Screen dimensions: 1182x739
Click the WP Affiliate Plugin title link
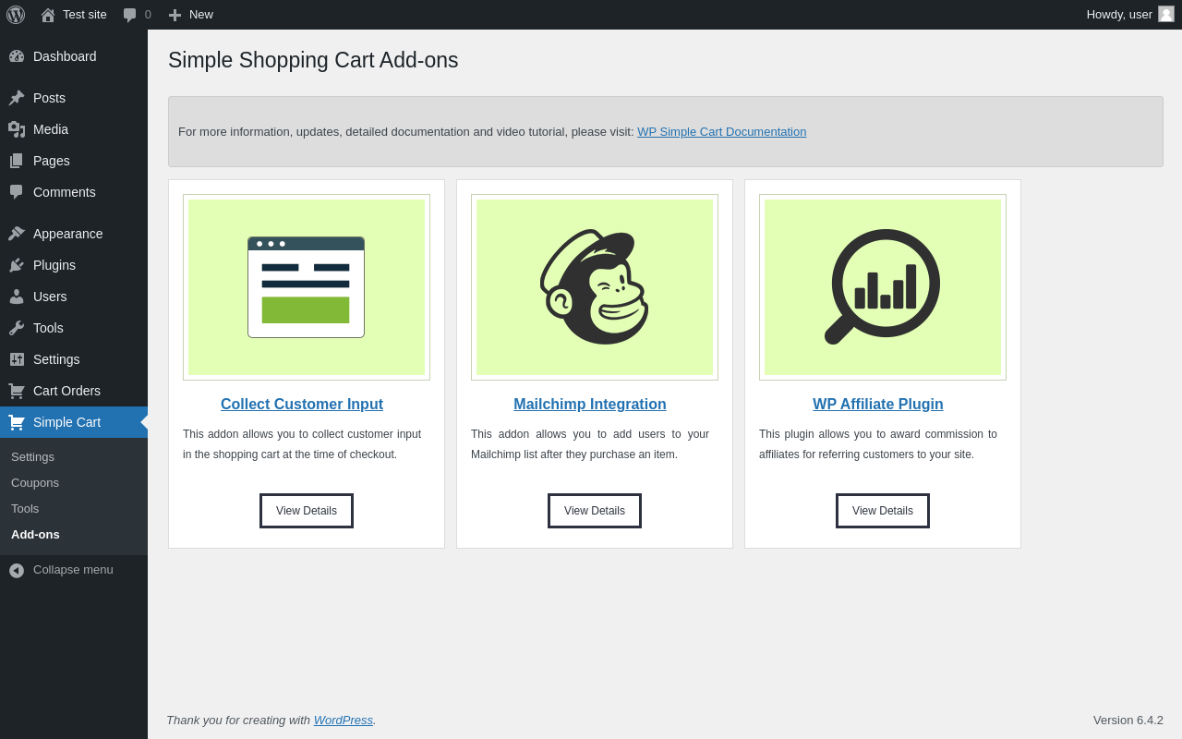[878, 405]
